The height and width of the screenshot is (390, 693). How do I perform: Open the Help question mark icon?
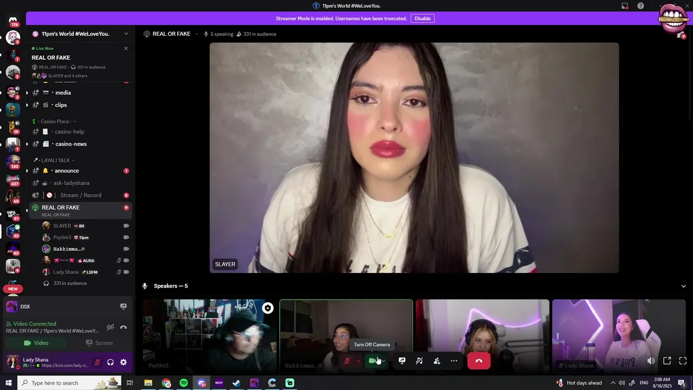(x=640, y=6)
